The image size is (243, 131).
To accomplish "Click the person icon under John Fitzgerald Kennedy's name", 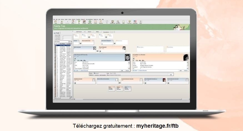I will click(x=75, y=59).
